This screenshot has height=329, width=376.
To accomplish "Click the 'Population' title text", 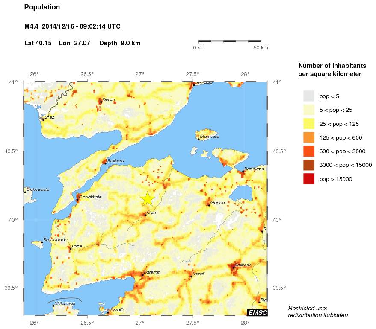I will [x=42, y=7].
